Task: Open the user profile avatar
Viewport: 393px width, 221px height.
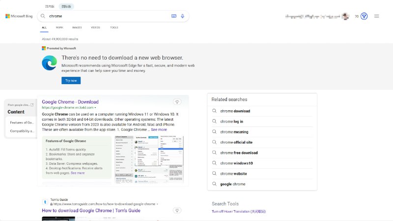Action: tap(346, 16)
